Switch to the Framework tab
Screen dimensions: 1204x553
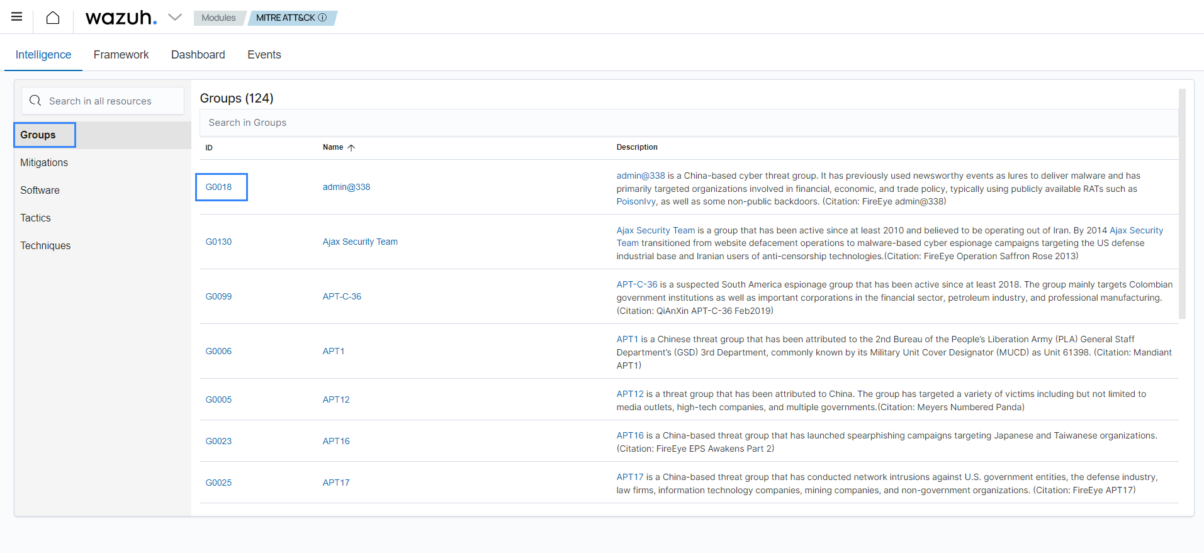121,55
